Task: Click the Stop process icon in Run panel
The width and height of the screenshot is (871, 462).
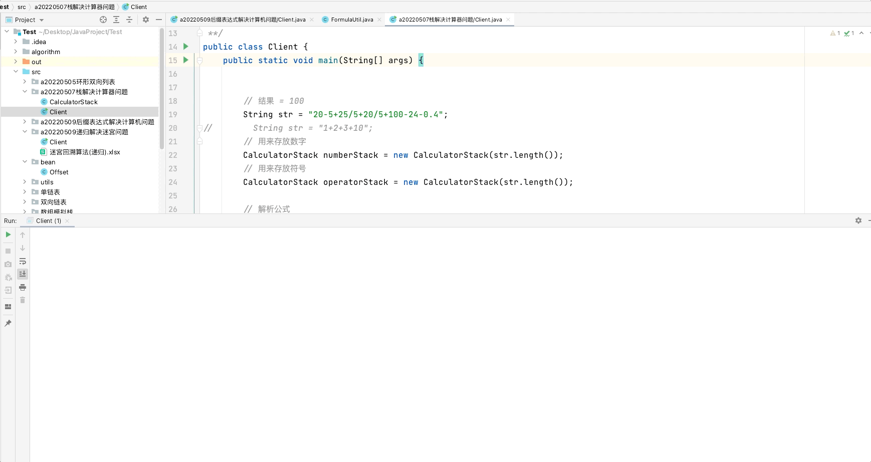Action: 8,251
